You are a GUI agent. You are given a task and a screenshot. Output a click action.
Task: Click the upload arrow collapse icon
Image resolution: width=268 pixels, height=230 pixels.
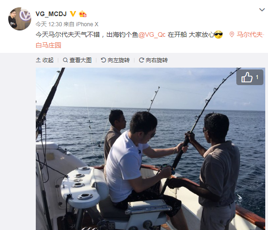click(x=38, y=60)
